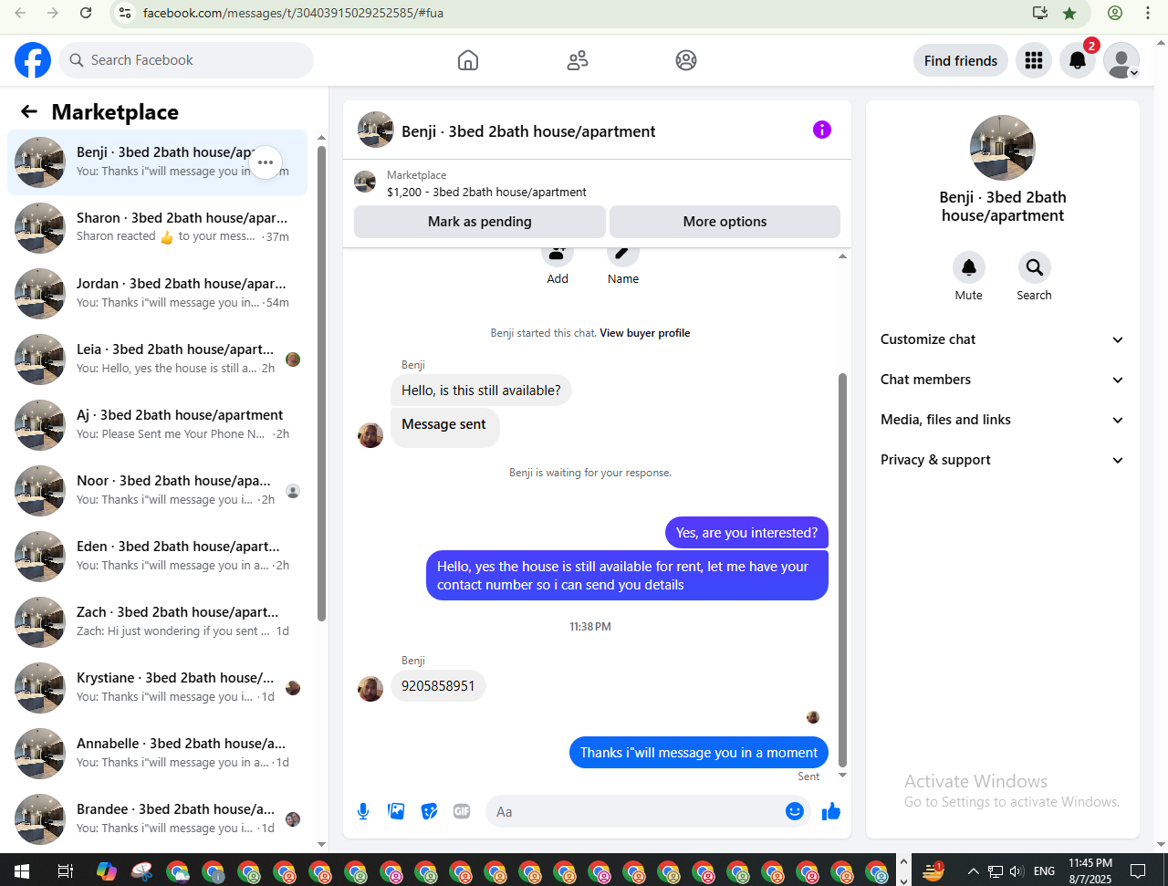Open the volume control in system tray
The width and height of the screenshot is (1168, 886).
(1017, 870)
